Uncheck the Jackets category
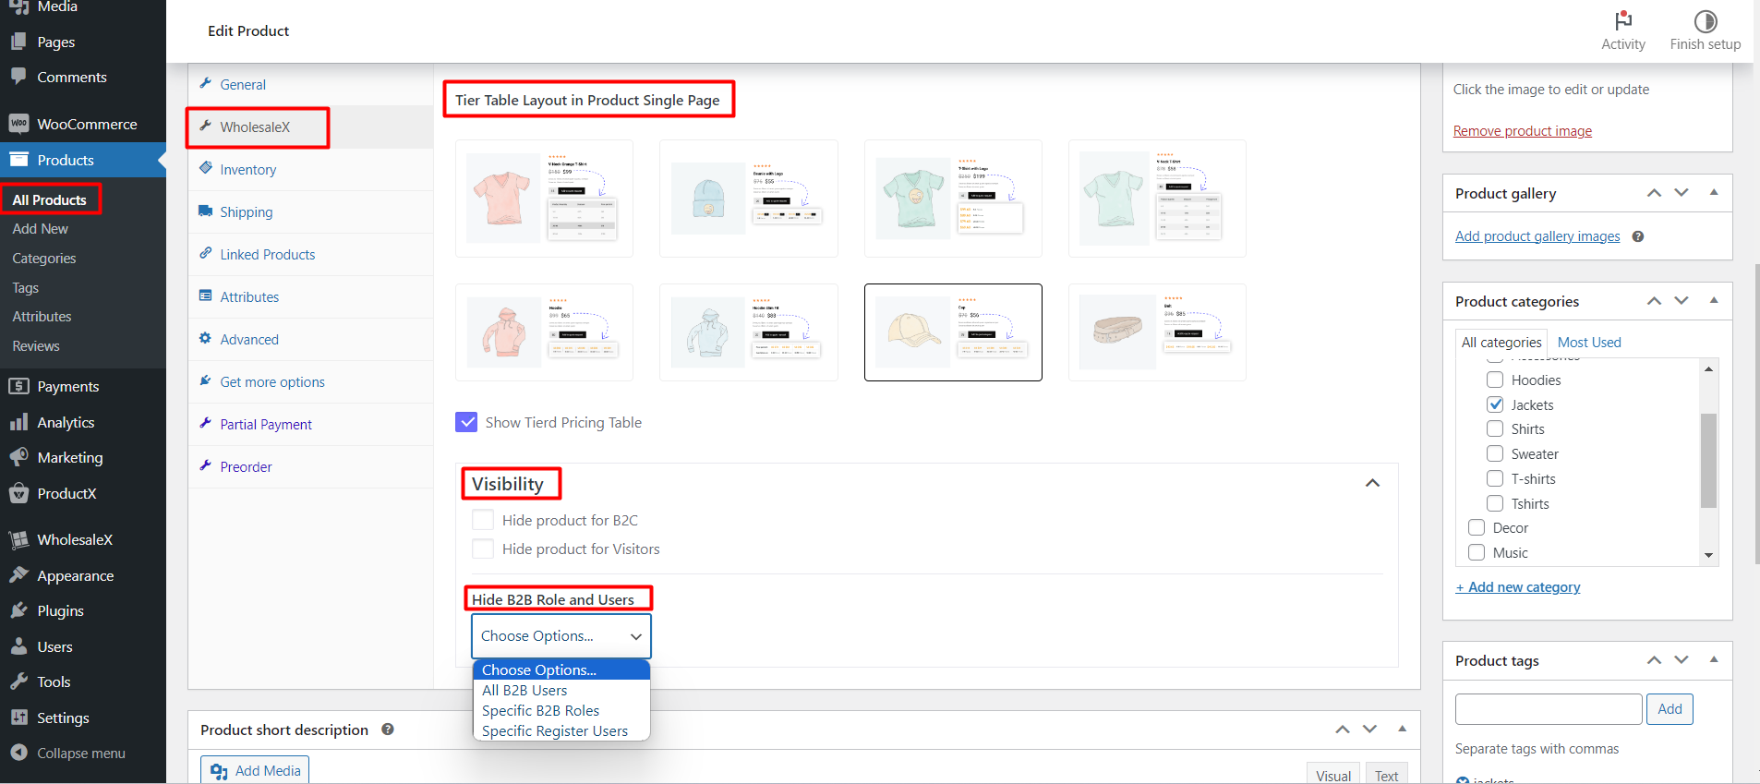This screenshot has width=1760, height=784. tap(1495, 404)
